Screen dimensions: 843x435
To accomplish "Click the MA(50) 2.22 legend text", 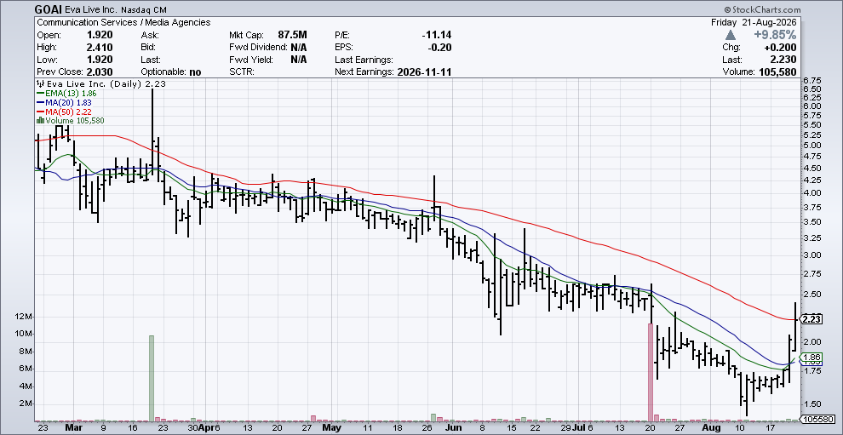I will click(x=68, y=112).
